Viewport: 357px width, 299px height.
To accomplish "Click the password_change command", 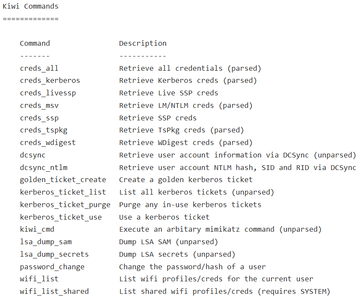I will (52, 267).
